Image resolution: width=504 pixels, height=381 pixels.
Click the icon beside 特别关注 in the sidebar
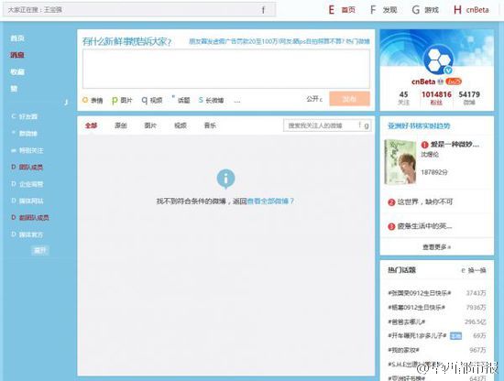coord(14,150)
